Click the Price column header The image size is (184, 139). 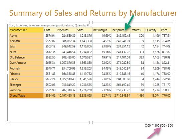tap(166, 30)
